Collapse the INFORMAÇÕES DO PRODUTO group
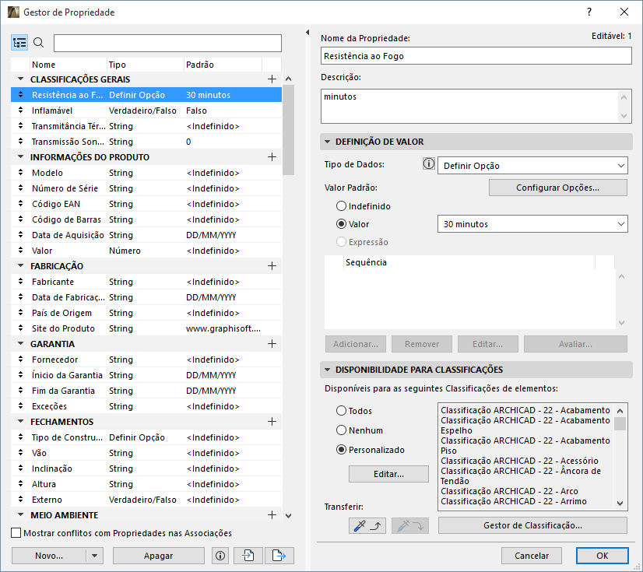This screenshot has height=572, width=643. point(20,156)
